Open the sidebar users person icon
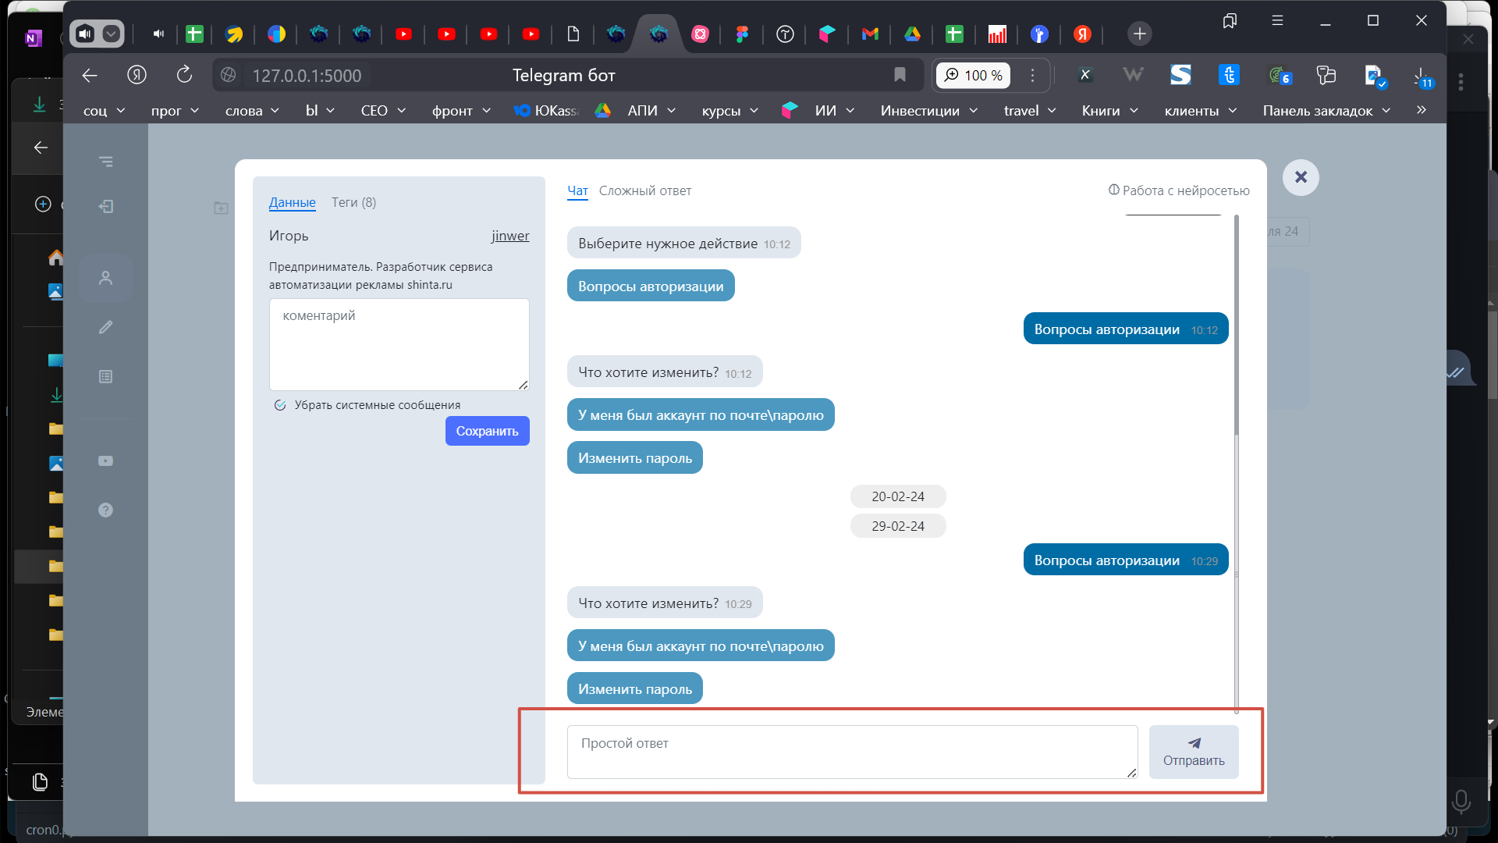Image resolution: width=1498 pixels, height=843 pixels. click(106, 278)
